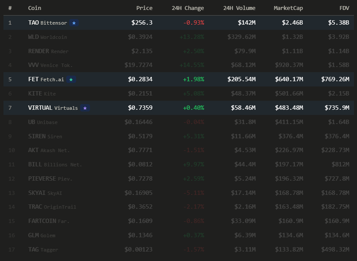
Task: Click VIRTUAL 24H change +0.40%
Action: pyautogui.click(x=194, y=108)
